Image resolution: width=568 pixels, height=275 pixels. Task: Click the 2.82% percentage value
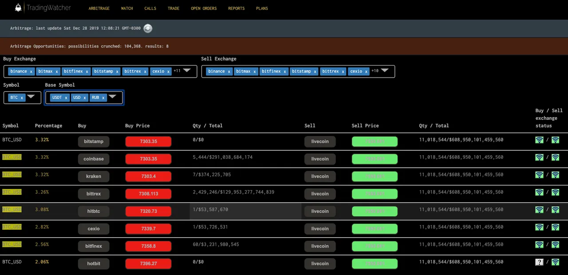point(42,227)
